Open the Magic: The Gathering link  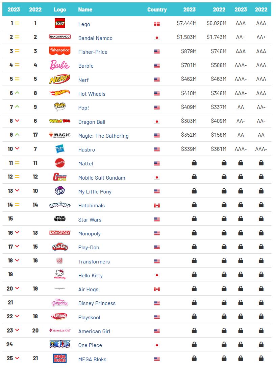tap(103, 136)
